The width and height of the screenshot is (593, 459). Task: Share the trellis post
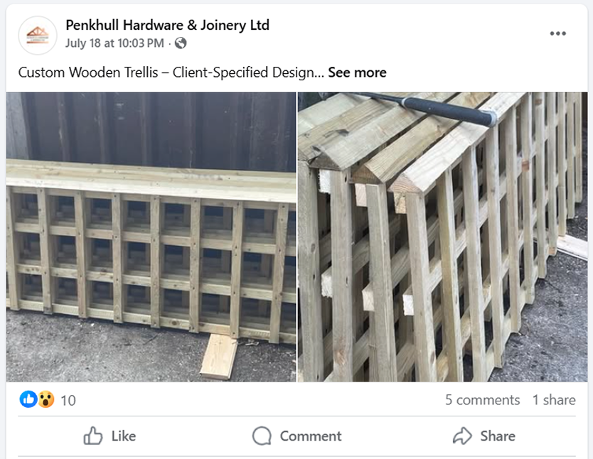[484, 436]
